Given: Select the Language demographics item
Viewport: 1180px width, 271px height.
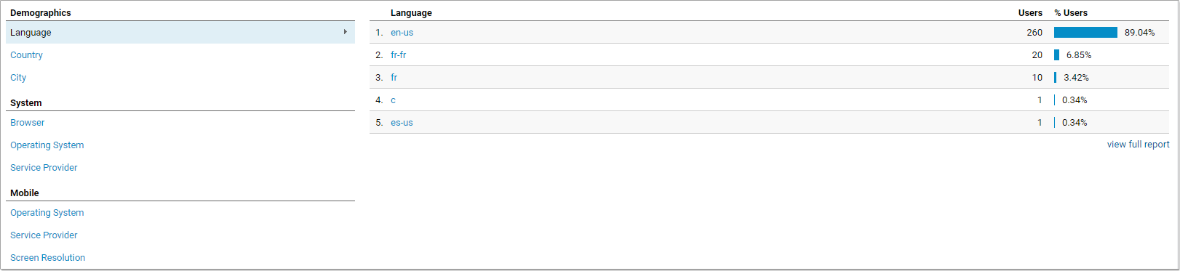Looking at the screenshot, I should point(180,33).
